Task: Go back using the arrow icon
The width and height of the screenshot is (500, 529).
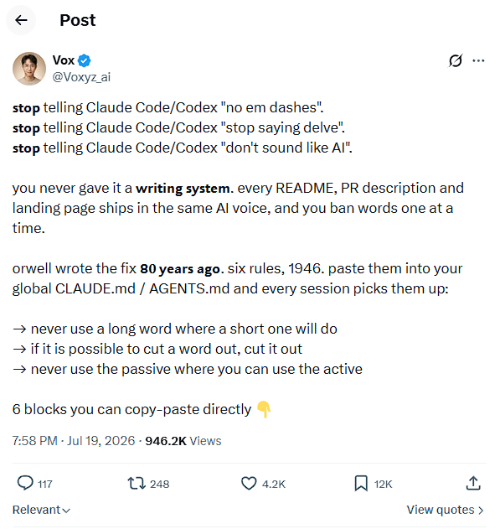Action: tap(21, 20)
